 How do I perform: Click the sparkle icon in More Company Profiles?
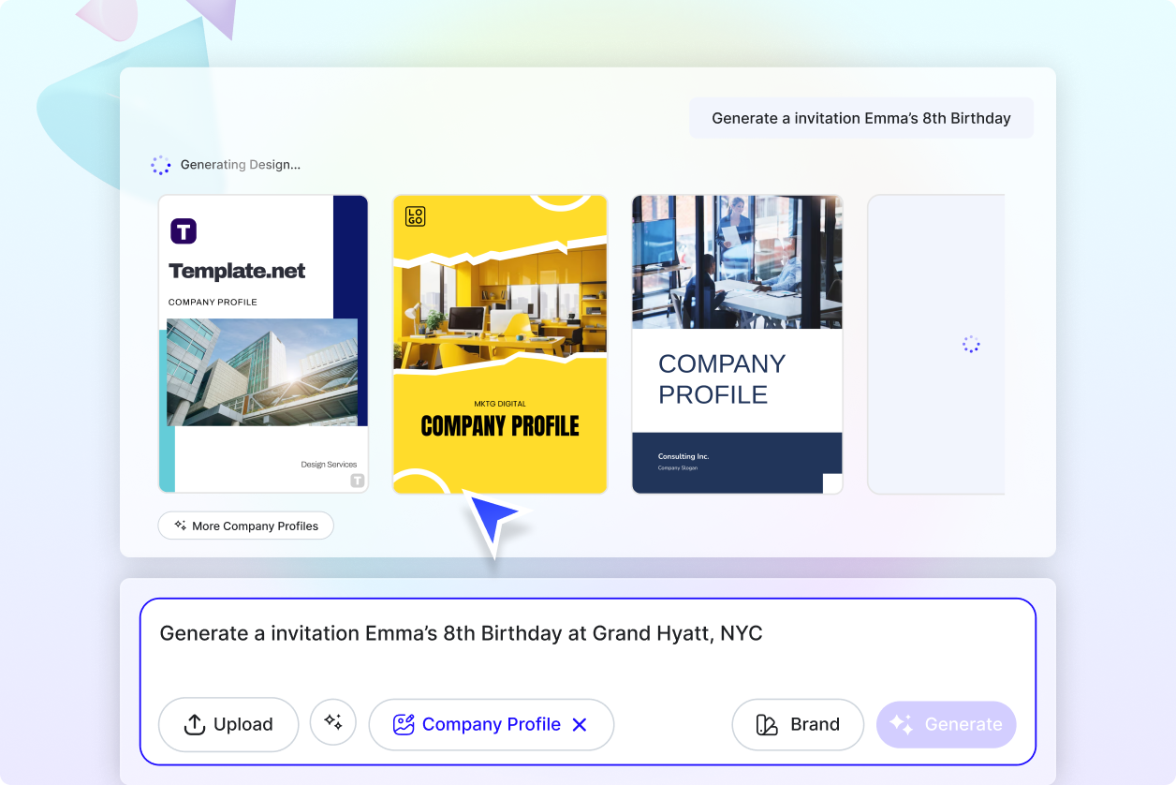(180, 526)
